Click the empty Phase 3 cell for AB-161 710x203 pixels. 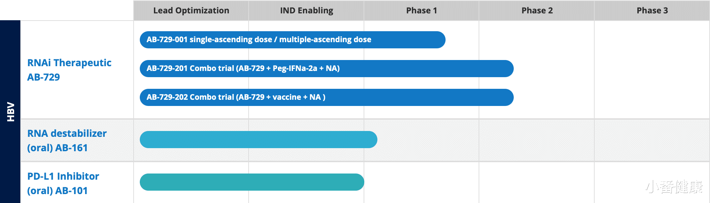pyautogui.click(x=652, y=141)
